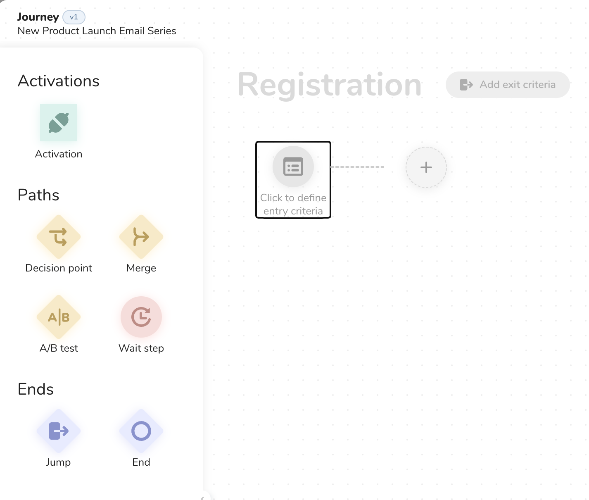The width and height of the screenshot is (589, 500).
Task: Choose the End circle icon
Action: point(141,431)
